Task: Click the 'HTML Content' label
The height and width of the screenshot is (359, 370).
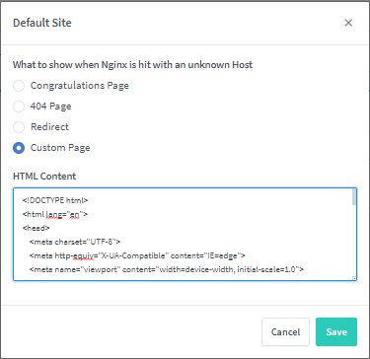Action: [x=44, y=176]
